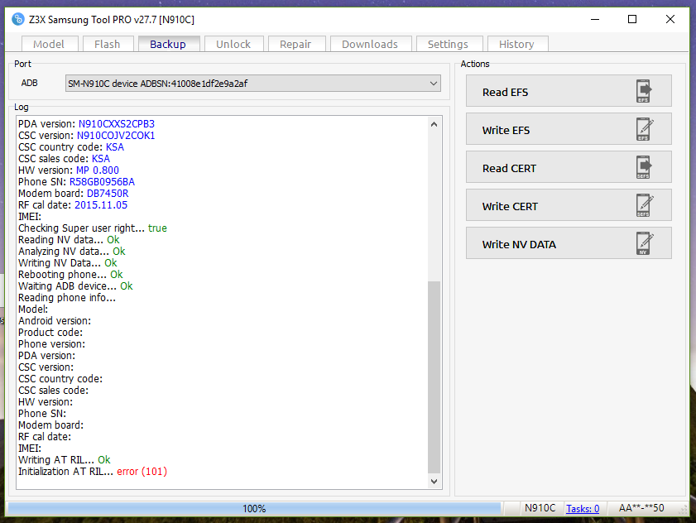
Task: Click the error (101) log text
Action: 142,472
